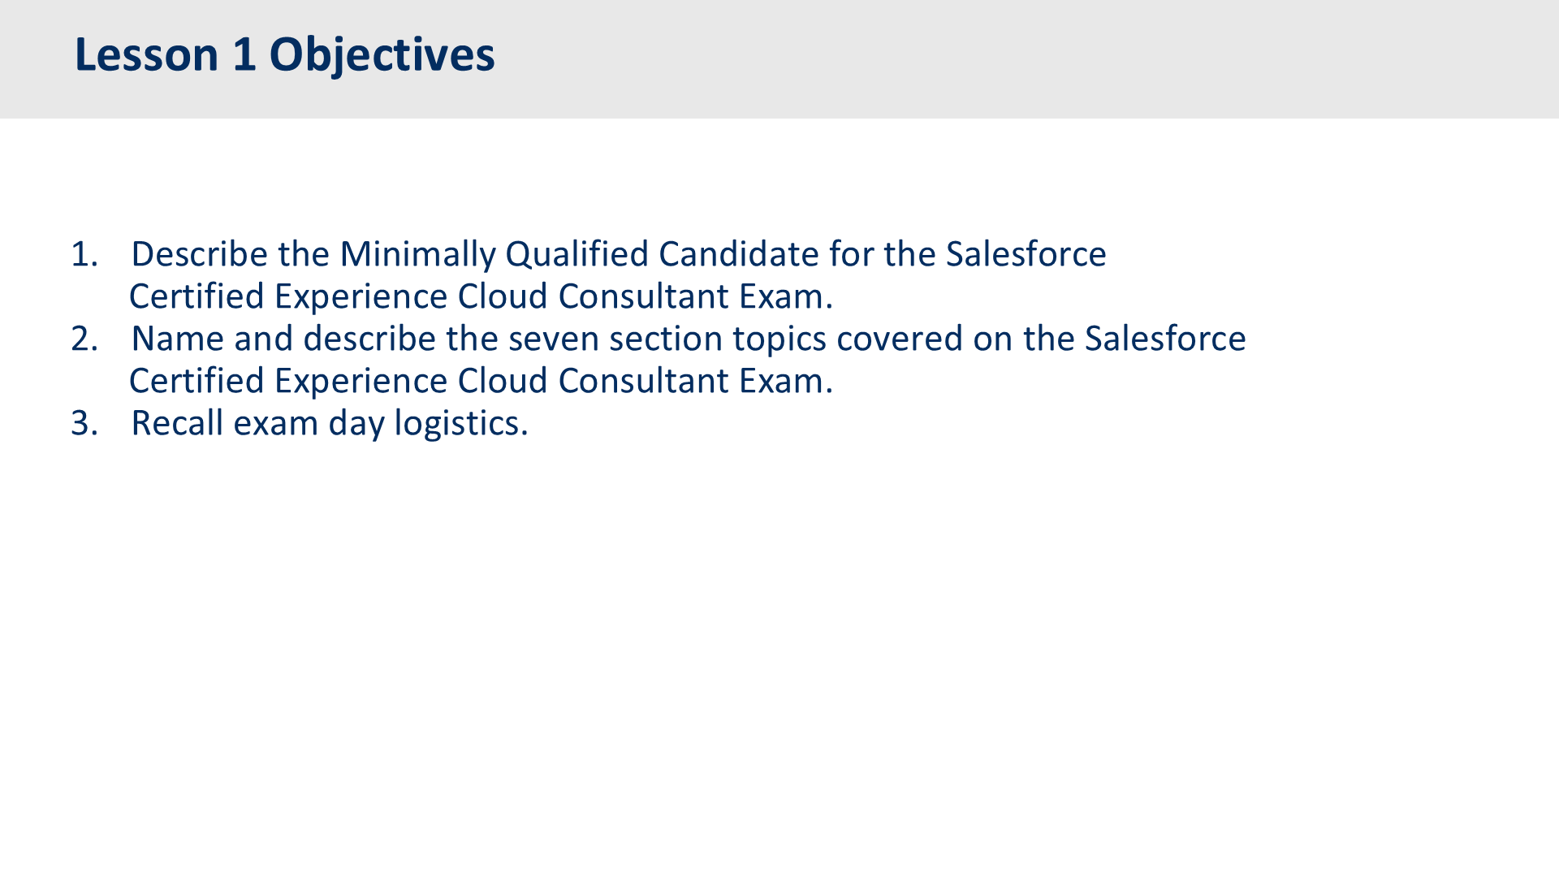The image size is (1559, 877).
Task: Click the word "Recall" in objective three
Action: pyautogui.click(x=177, y=423)
